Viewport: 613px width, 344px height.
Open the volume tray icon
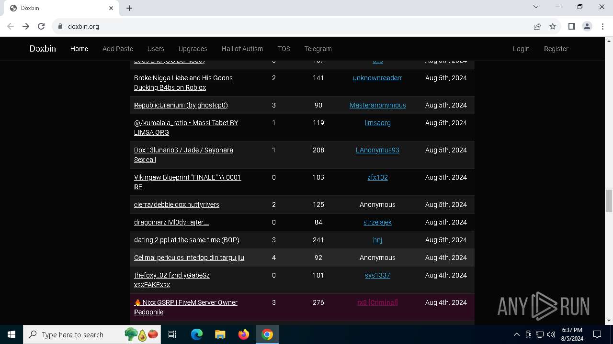click(x=551, y=334)
